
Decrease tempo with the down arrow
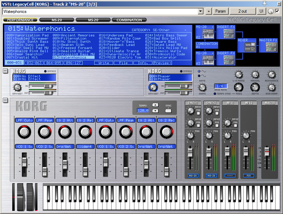pyautogui.click(x=155, y=111)
